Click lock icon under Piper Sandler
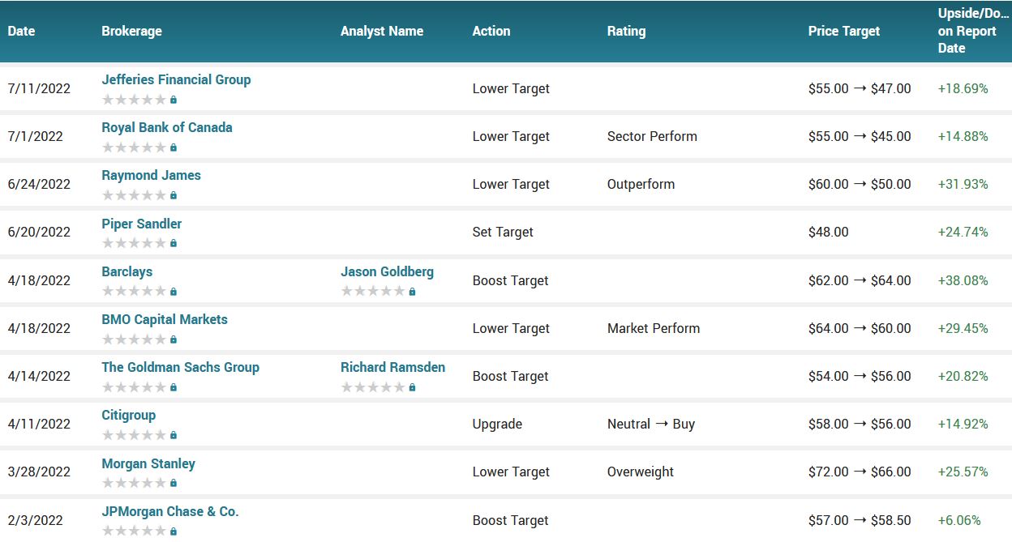This screenshot has height=542, width=1012. point(174,243)
